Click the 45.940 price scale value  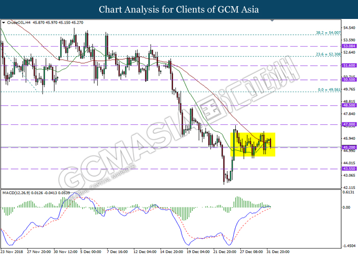pos(349,138)
